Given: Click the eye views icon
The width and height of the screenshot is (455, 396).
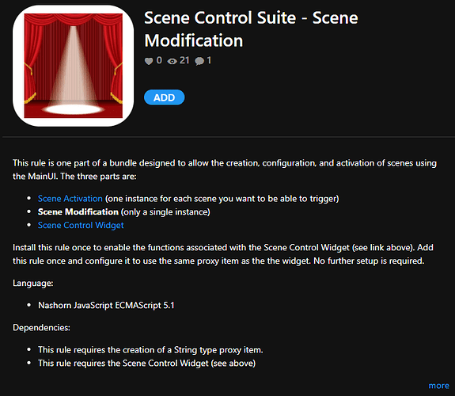Looking at the screenshot, I should [172, 61].
